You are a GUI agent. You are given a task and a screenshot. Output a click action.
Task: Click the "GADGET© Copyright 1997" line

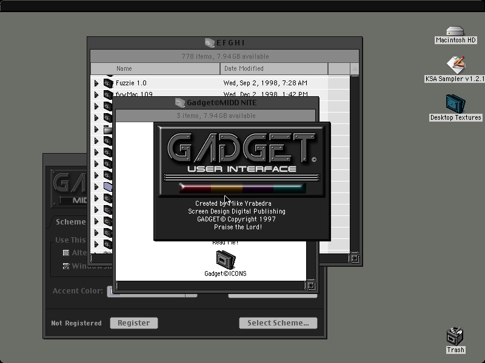pos(236,219)
